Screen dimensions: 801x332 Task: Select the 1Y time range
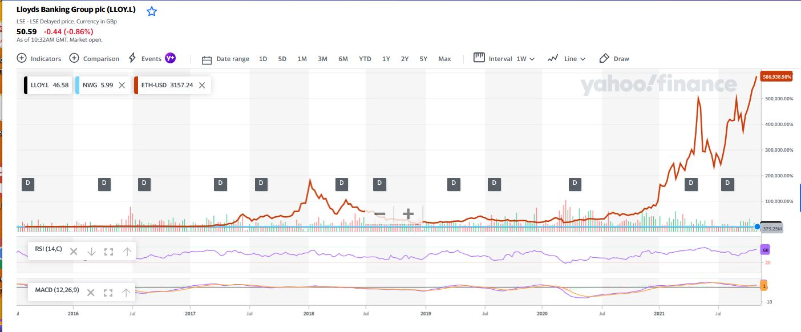(x=386, y=59)
